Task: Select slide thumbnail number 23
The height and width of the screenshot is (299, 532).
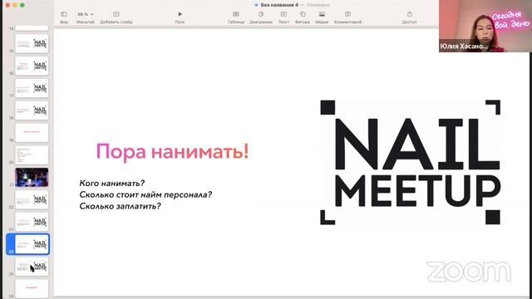Action: 32,222
